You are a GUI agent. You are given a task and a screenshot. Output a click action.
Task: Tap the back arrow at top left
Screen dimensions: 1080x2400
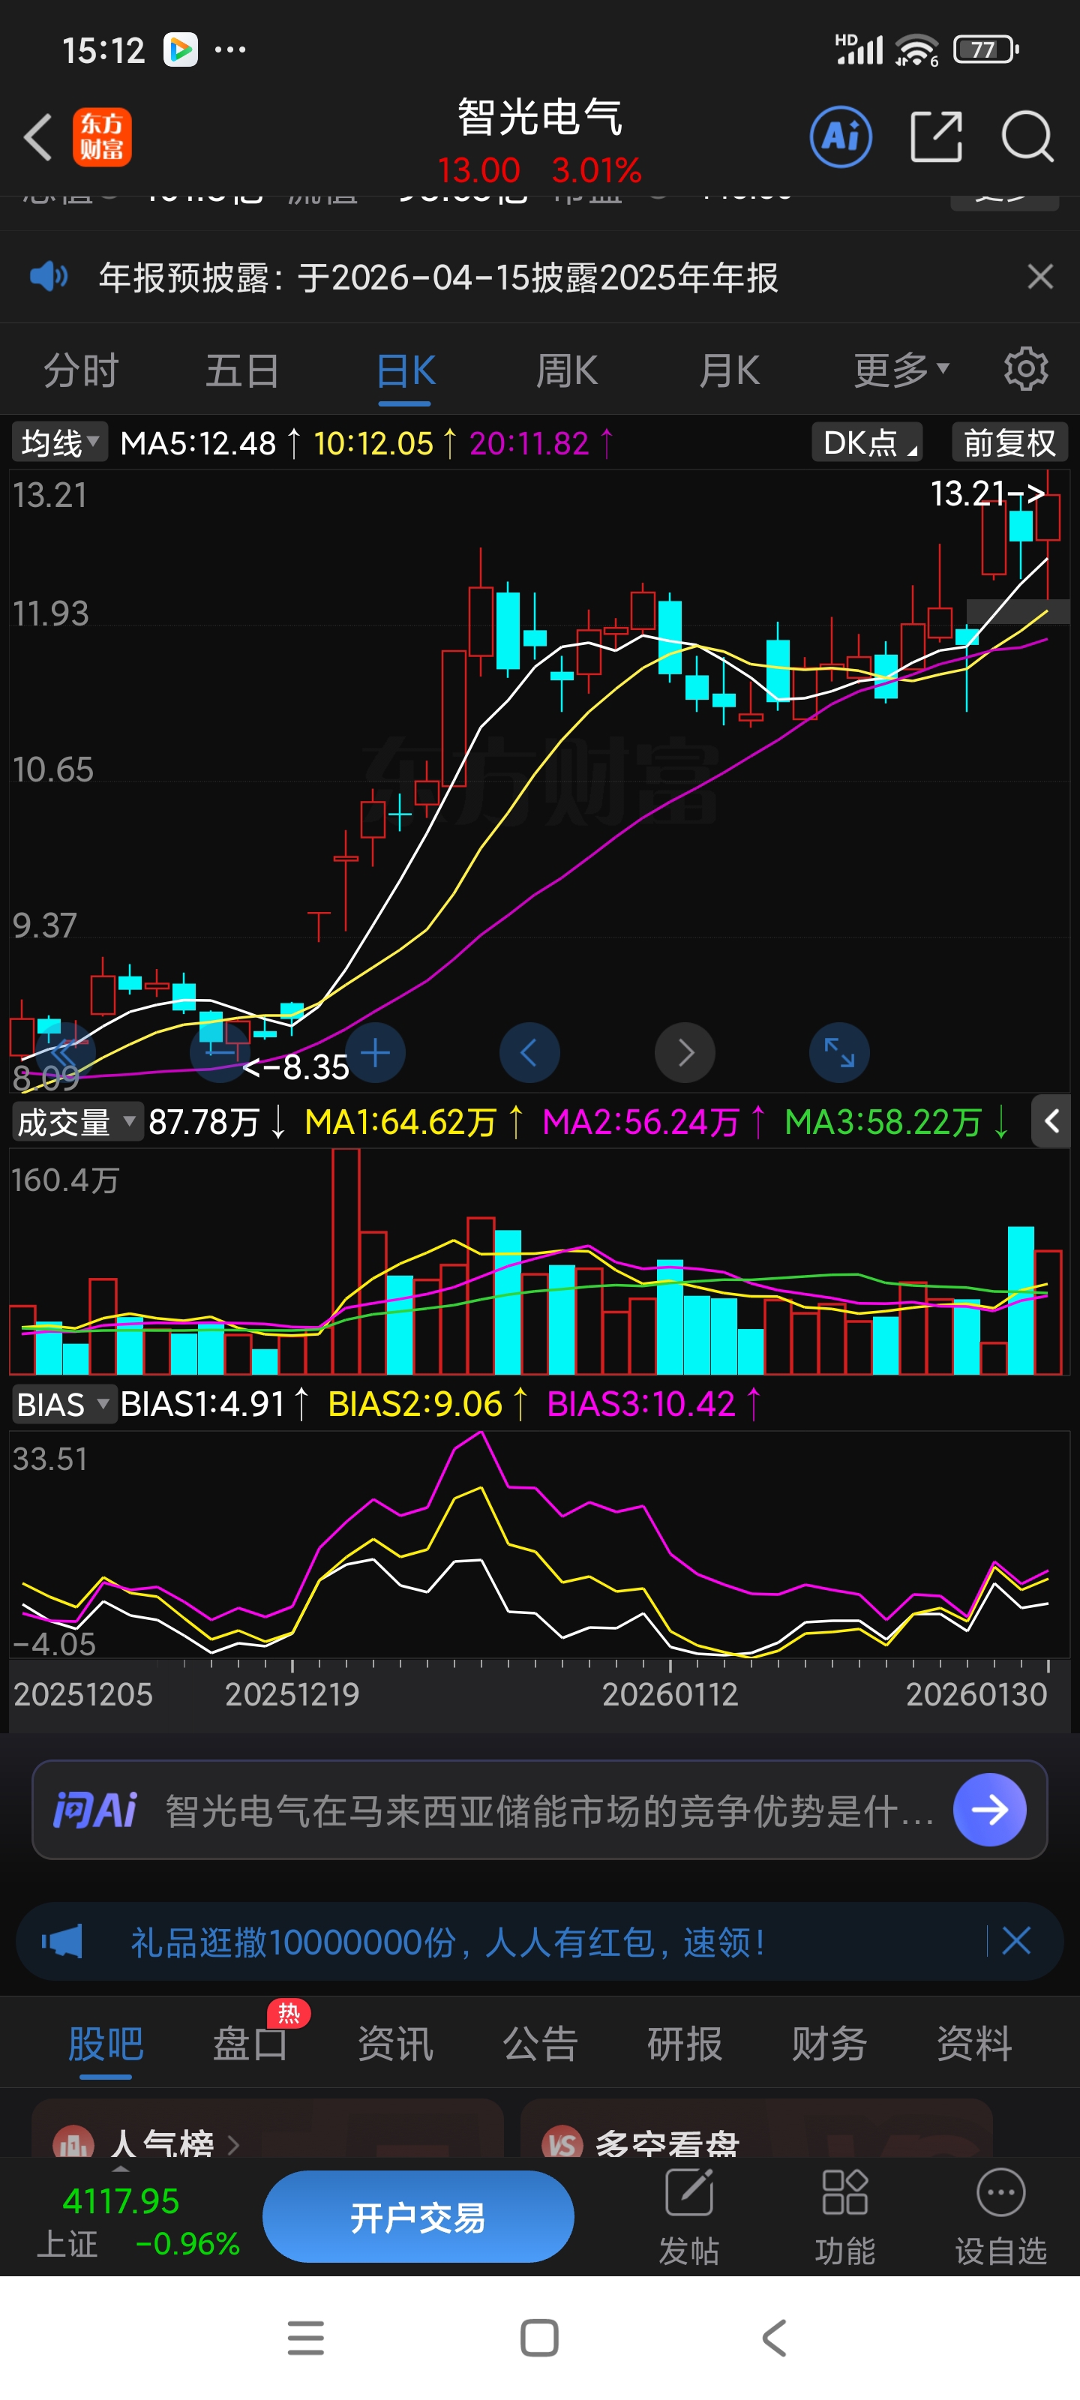38,137
